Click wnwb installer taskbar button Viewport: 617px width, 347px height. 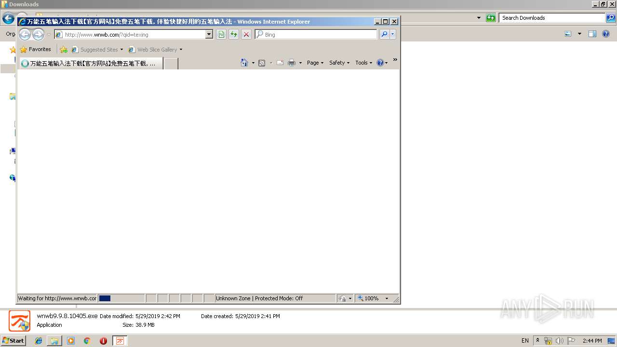coord(120,341)
